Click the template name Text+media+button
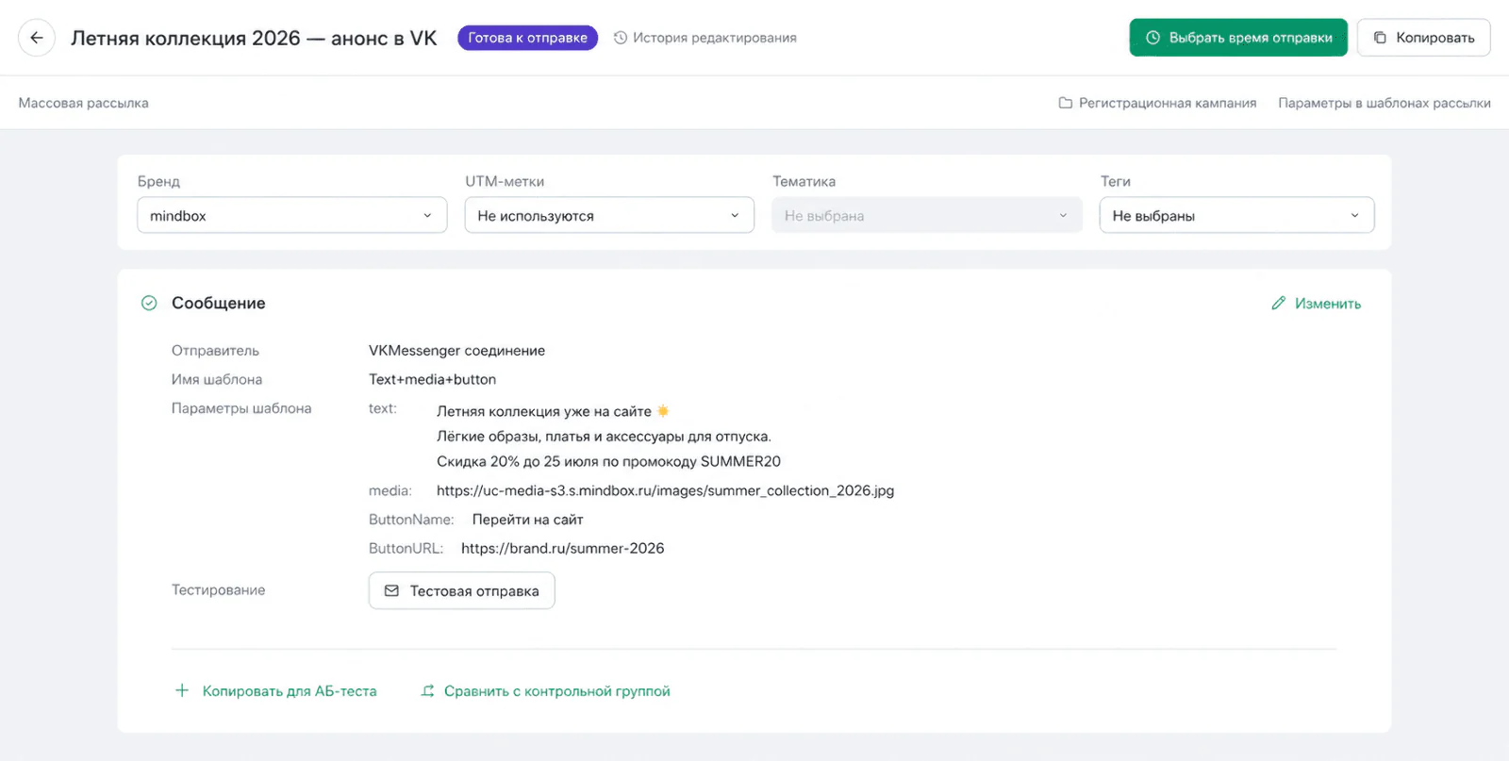Viewport: 1509px width, 761px height. [x=432, y=379]
